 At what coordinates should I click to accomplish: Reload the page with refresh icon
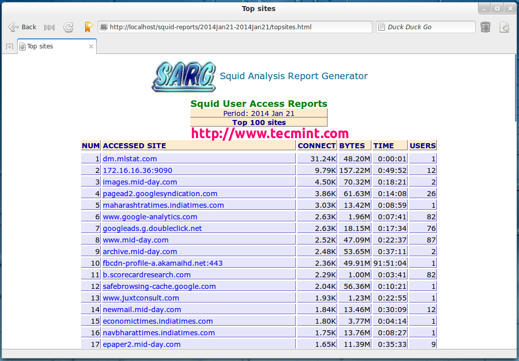(x=69, y=27)
